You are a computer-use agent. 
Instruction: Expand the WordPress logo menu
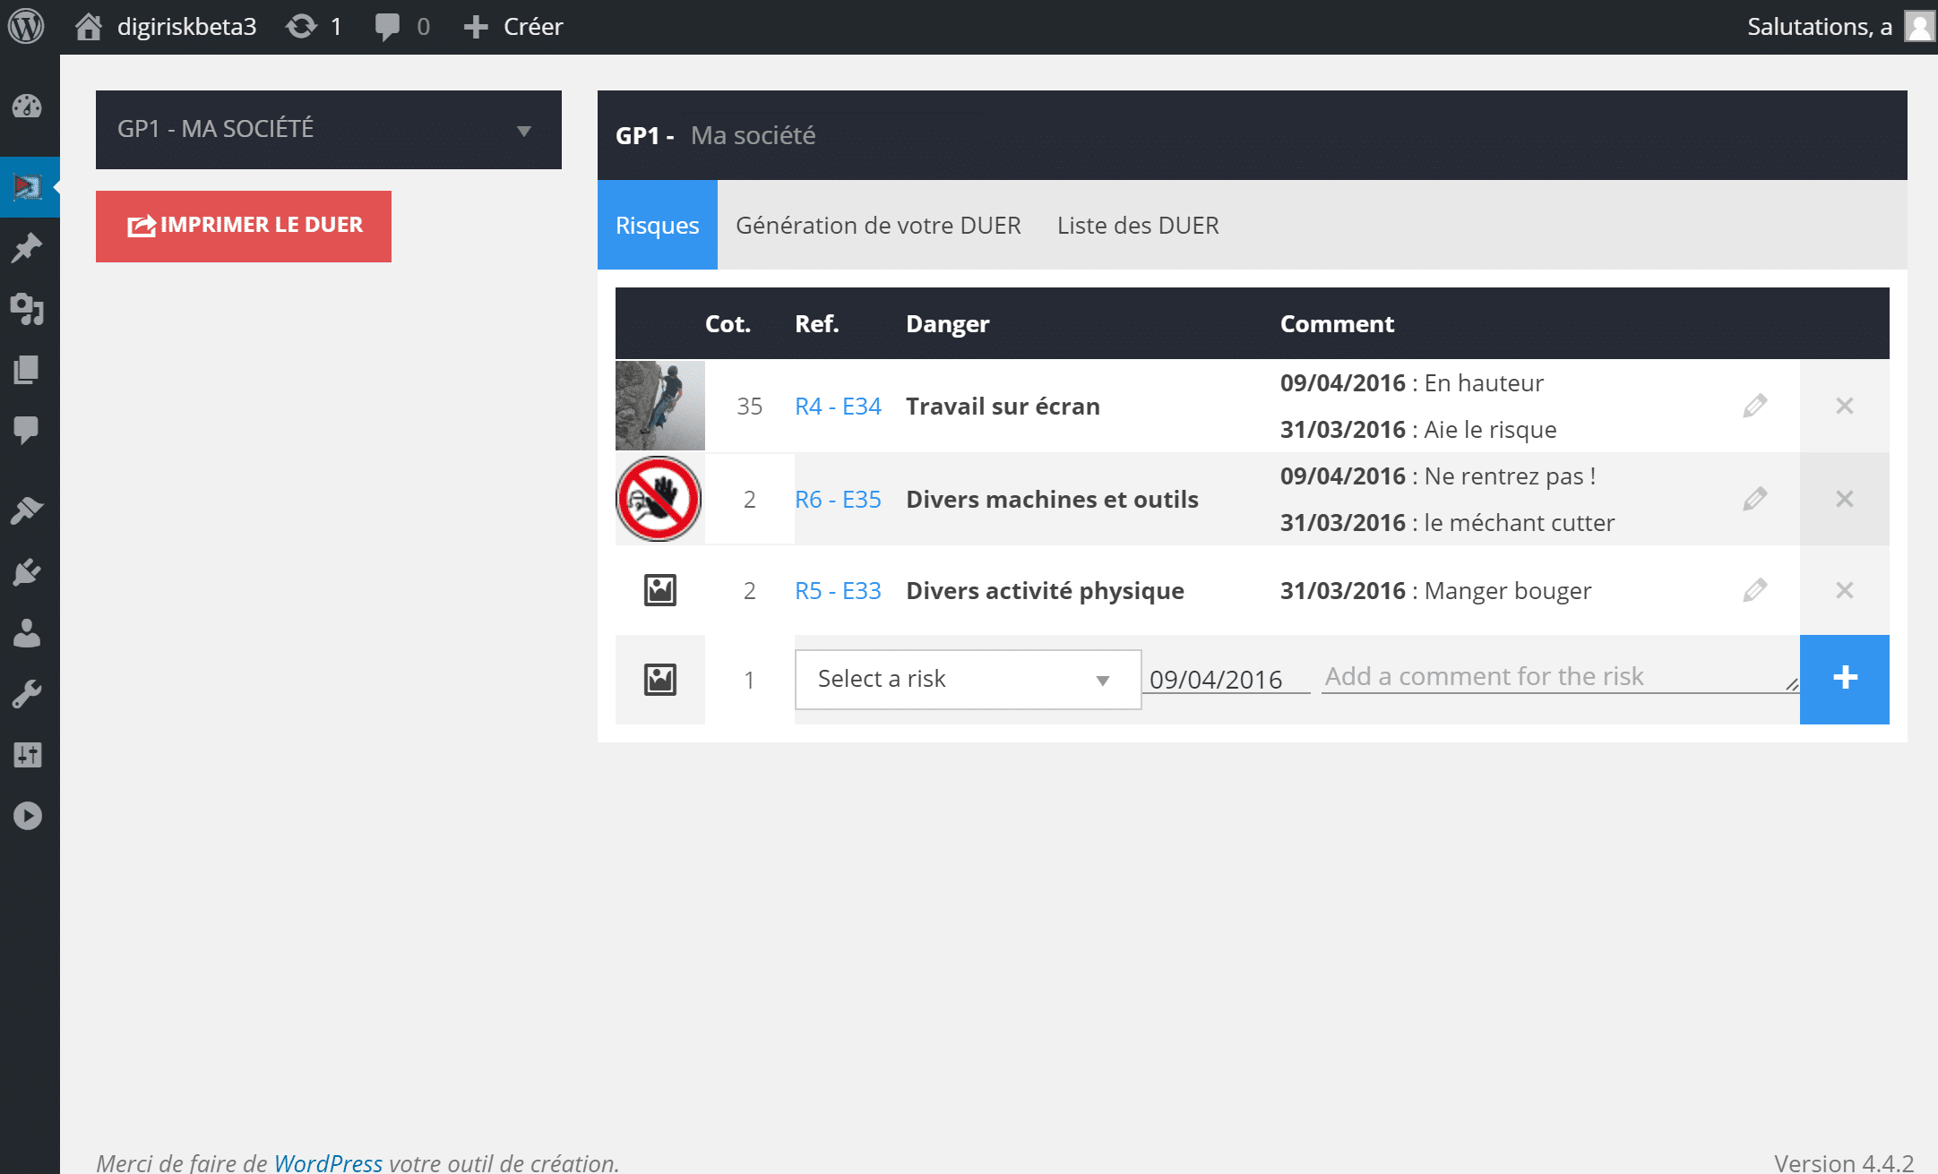pyautogui.click(x=26, y=26)
